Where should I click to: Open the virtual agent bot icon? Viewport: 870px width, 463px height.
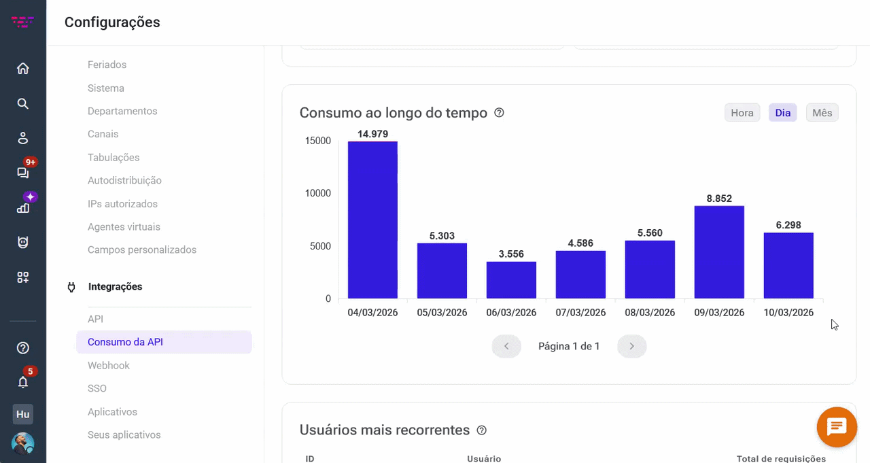coord(23,242)
